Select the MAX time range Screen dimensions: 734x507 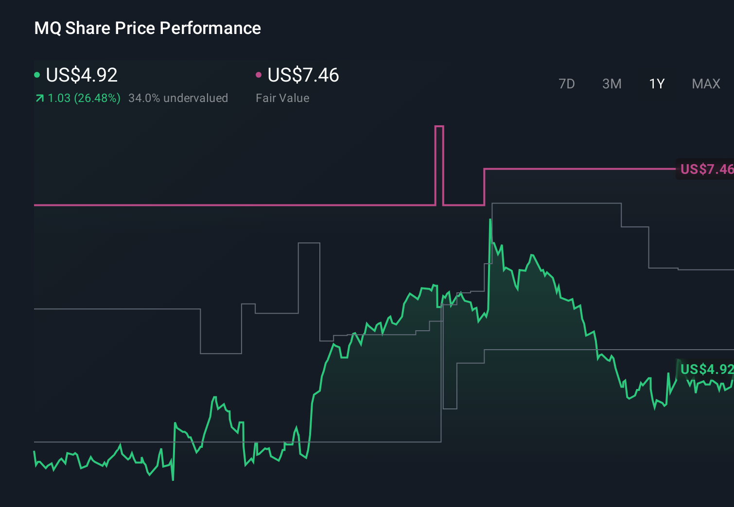705,84
